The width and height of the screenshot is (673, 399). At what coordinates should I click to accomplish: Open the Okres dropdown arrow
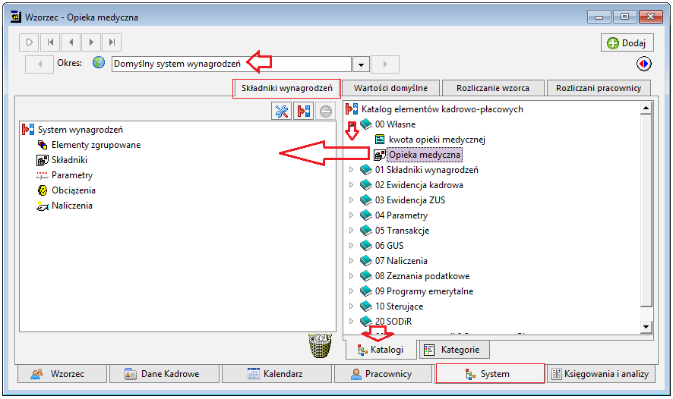pos(361,64)
